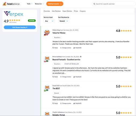Screen dimensions: 136x116
Task: Click the 4.8 rating score
Action: tap(118, 31)
